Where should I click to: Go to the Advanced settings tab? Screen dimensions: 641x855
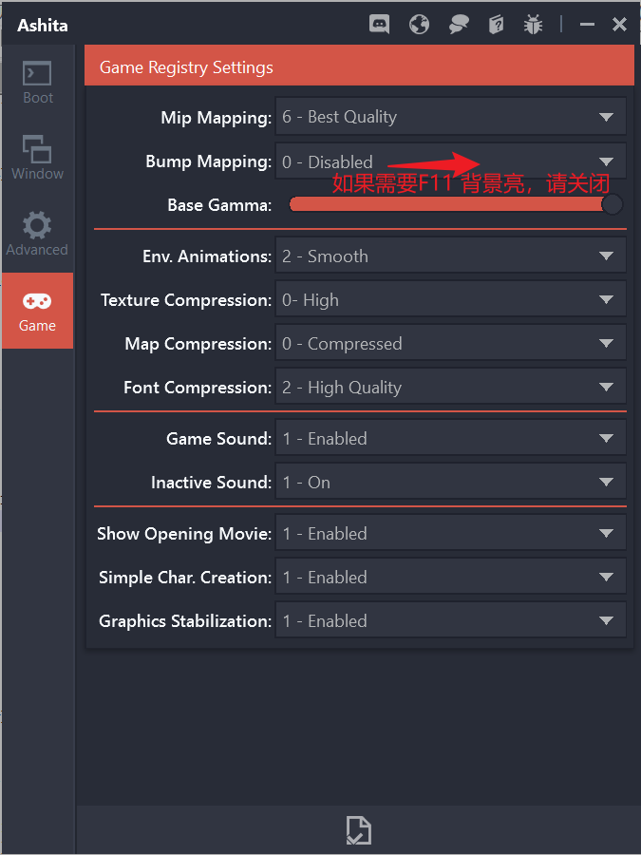38,235
